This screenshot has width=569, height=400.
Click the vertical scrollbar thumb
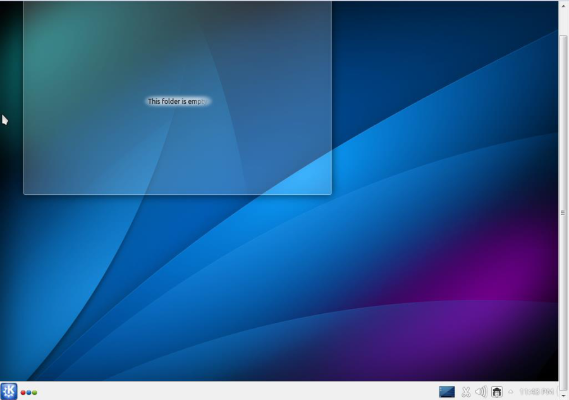[563, 158]
